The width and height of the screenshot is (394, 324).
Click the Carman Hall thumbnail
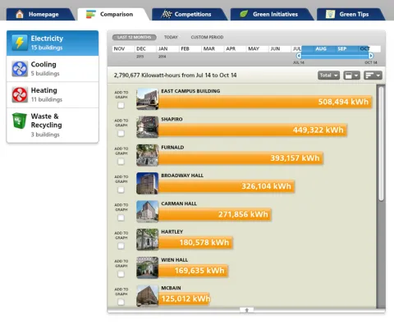pyautogui.click(x=148, y=212)
